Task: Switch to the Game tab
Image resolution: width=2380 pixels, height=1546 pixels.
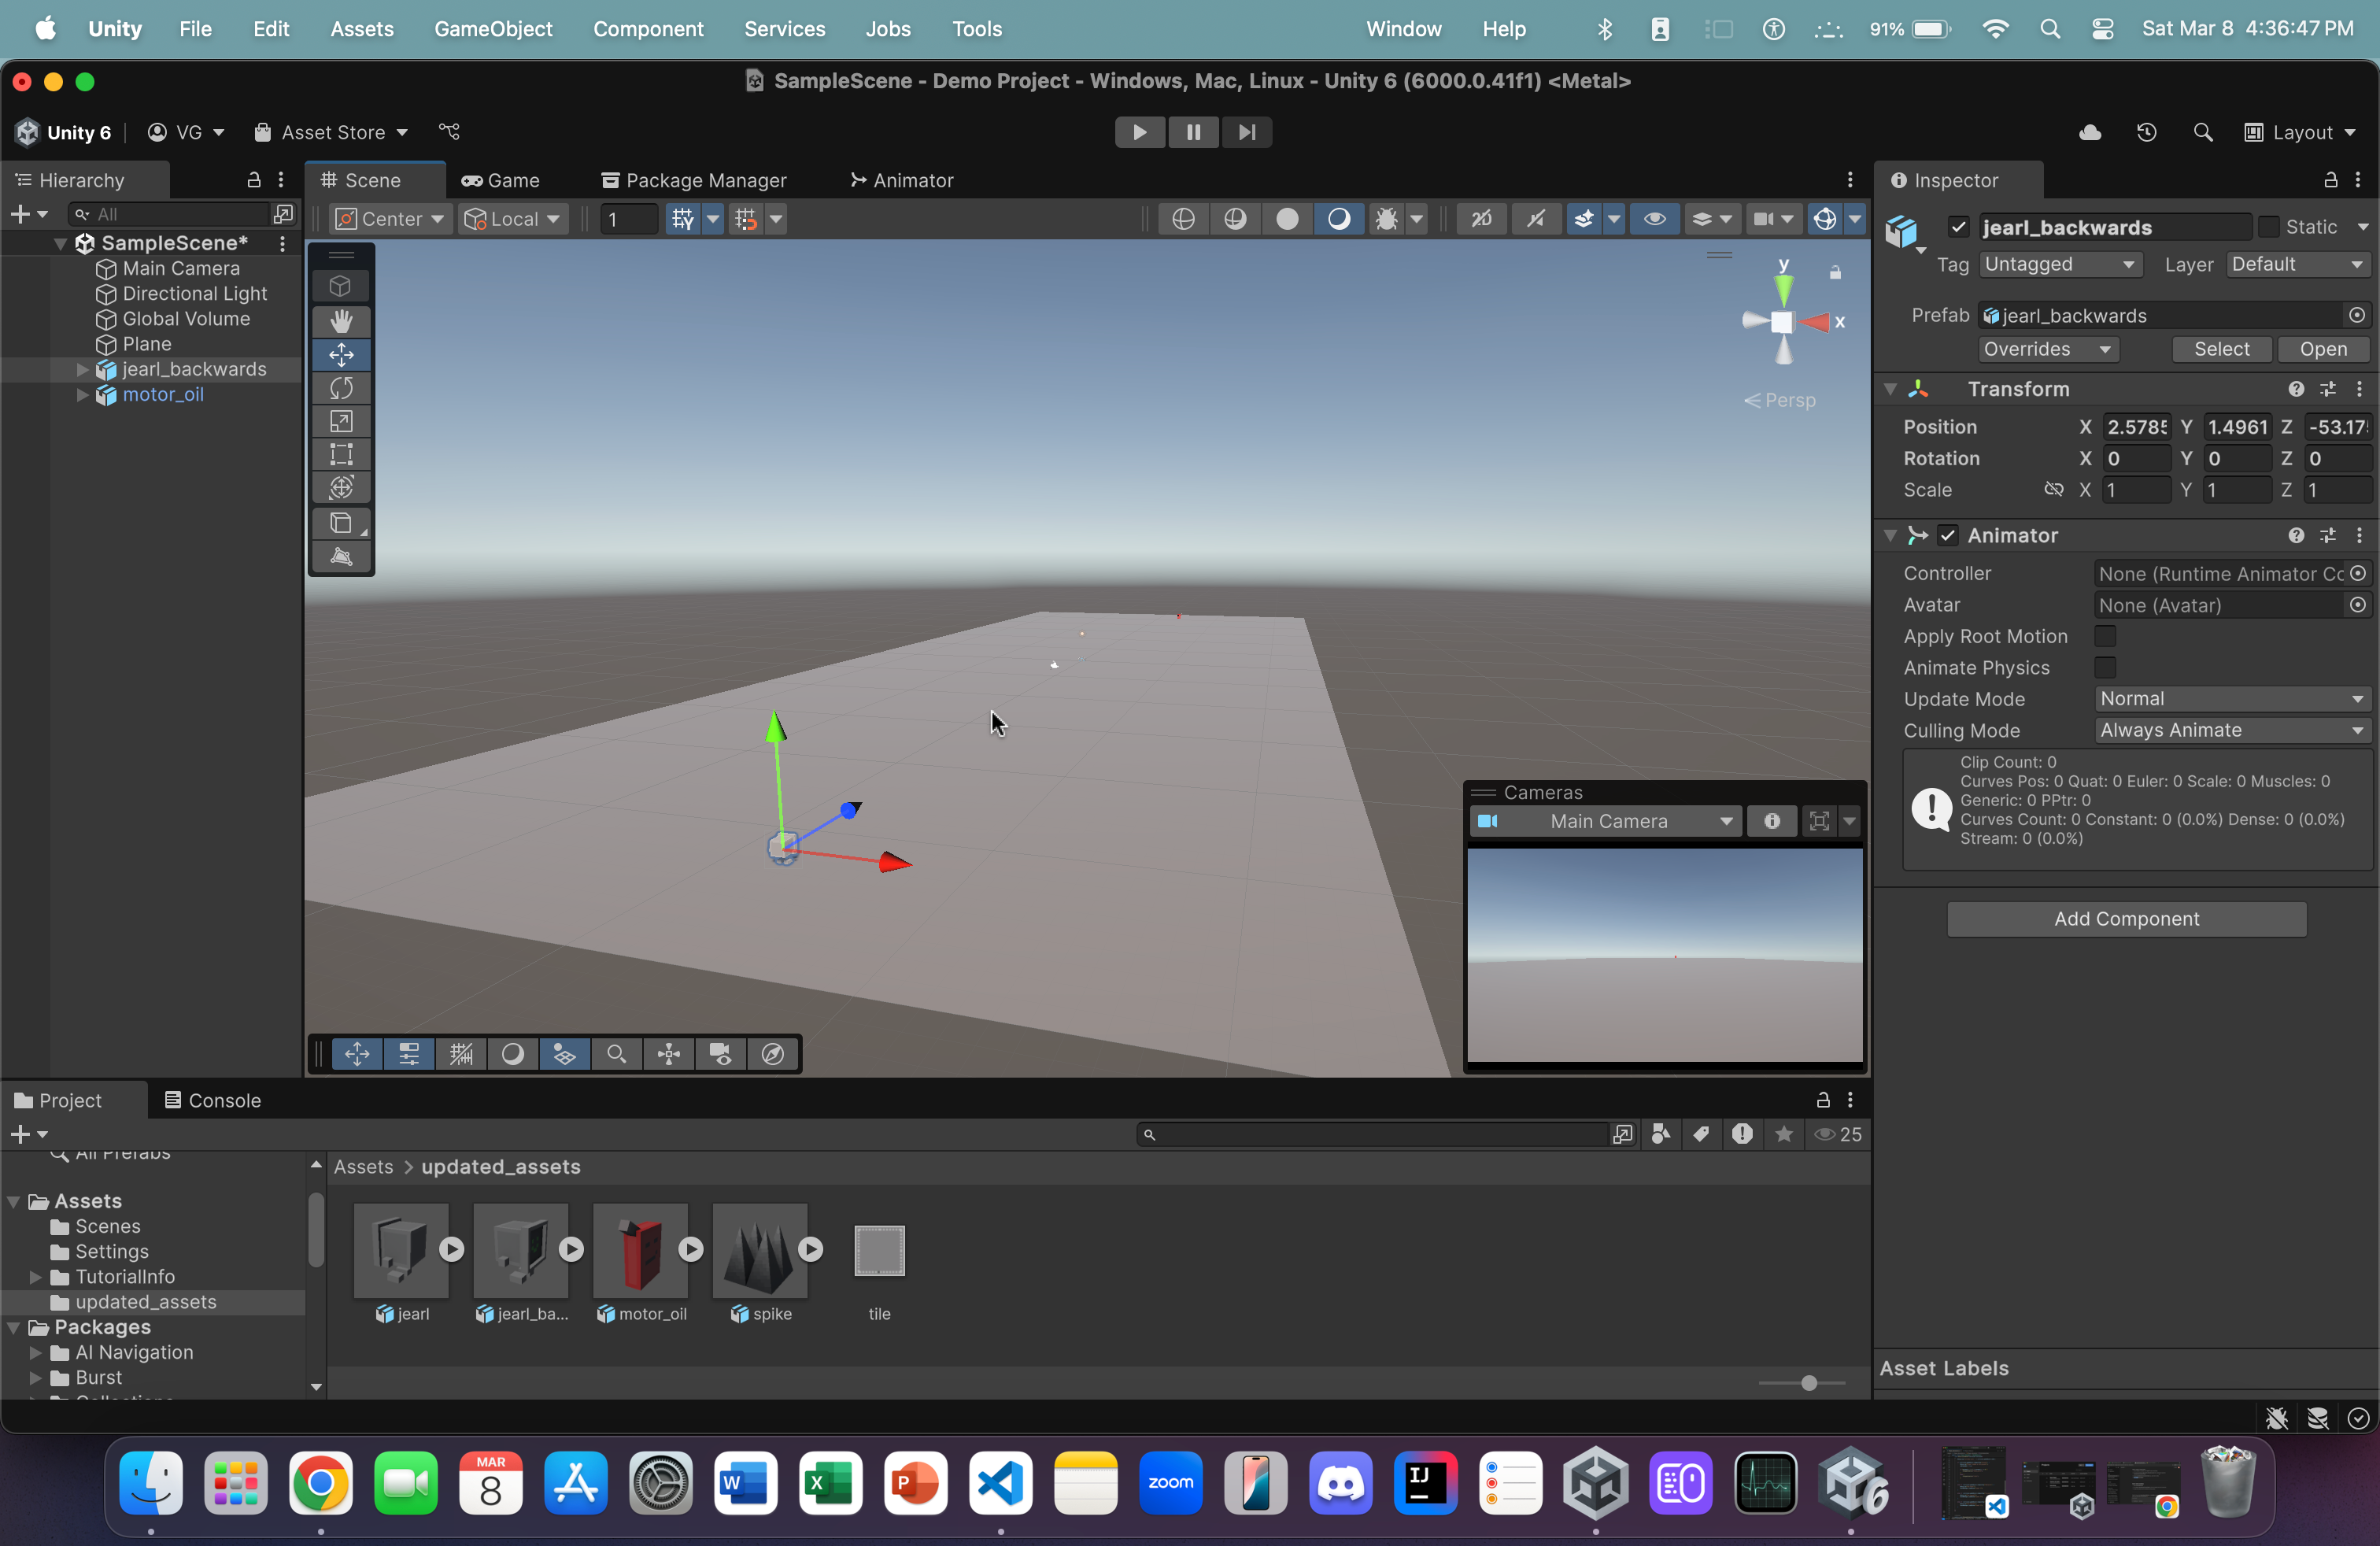Action: 501,180
